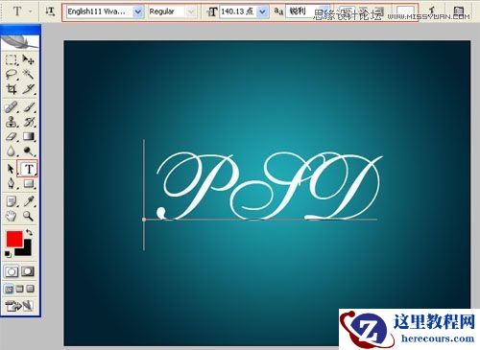Toggle text orientation in options bar

pyautogui.click(x=50, y=12)
